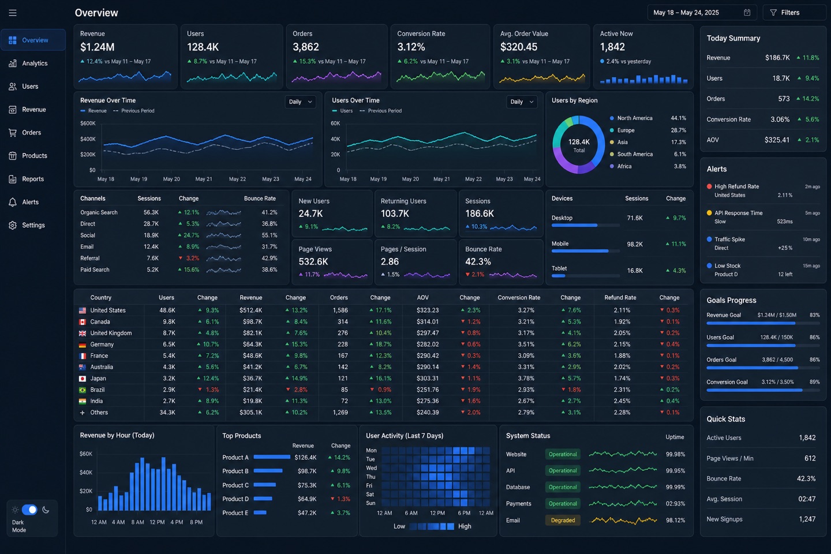The height and width of the screenshot is (554, 831).
Task: Click the User Activity heatmap grid
Action: click(435, 477)
